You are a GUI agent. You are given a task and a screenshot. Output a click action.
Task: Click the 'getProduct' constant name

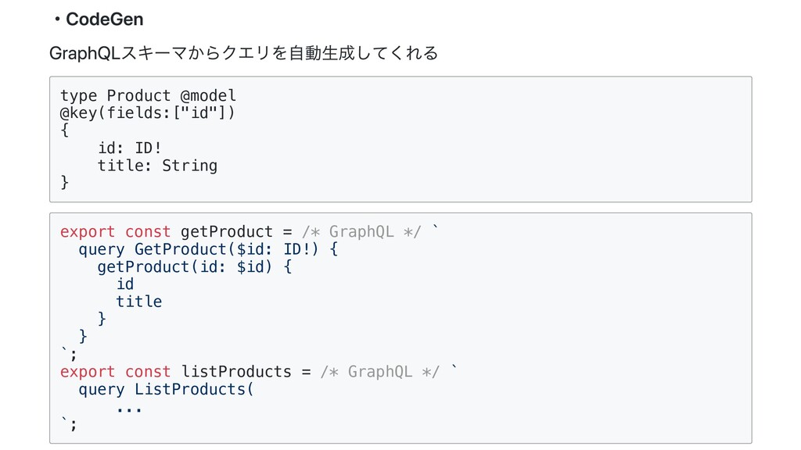pos(227,231)
